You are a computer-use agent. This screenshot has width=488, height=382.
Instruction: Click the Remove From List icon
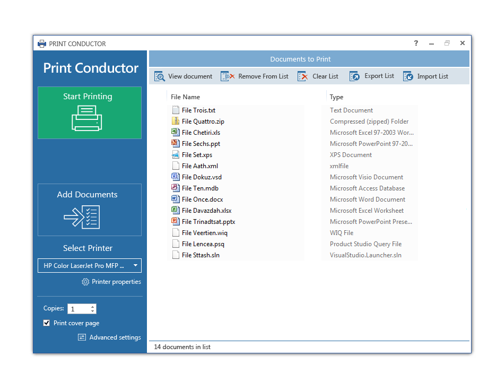point(228,76)
